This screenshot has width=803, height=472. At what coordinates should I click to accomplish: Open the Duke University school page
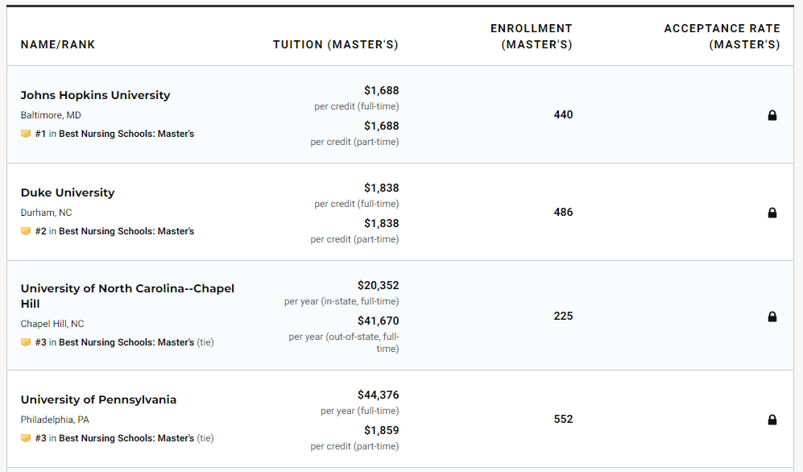click(68, 193)
